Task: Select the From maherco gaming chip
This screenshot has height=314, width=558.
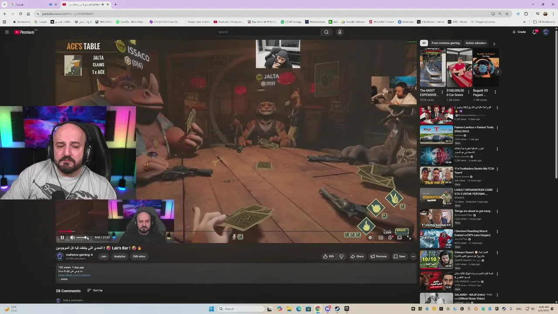Action: (446, 43)
